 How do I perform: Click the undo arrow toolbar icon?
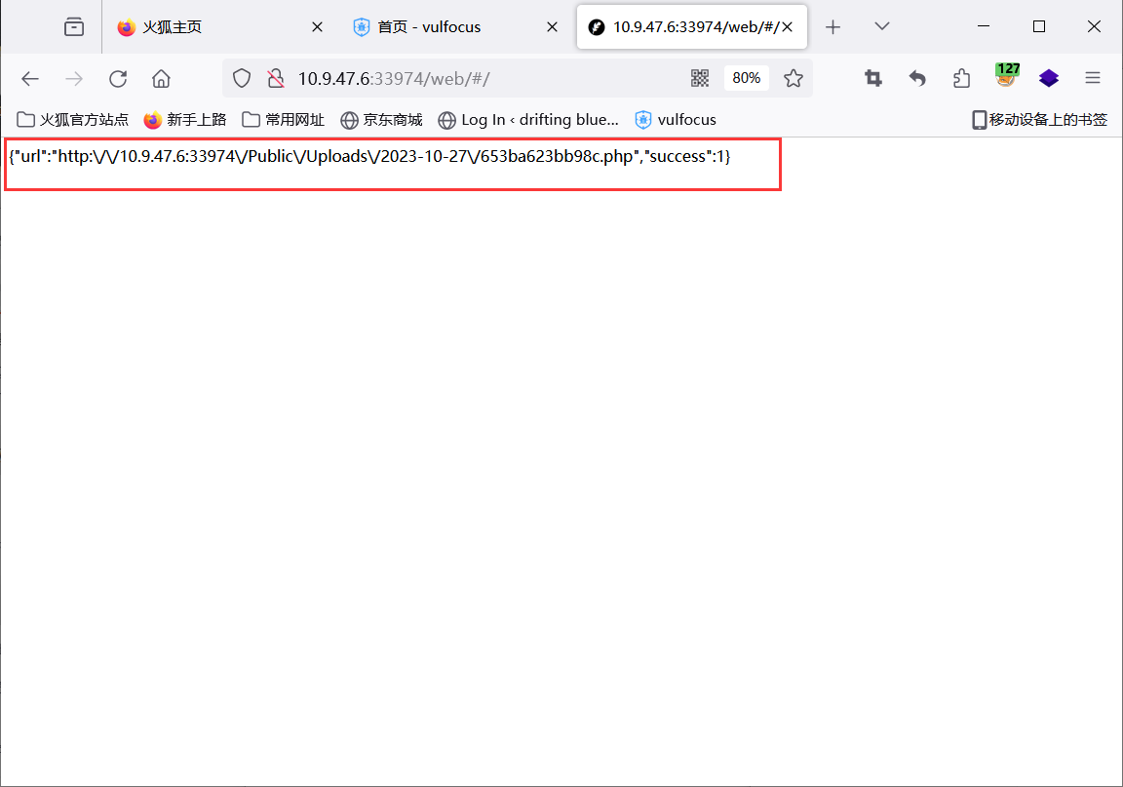917,78
